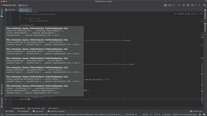This screenshot has height=116, width=207.
Task: Click the print(post_url) code line
Action: pyautogui.click(x=27, y=25)
